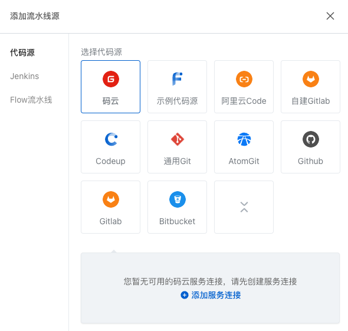Click the blue plus icon beside 添加服务连接
This screenshot has height=331, width=348.
(185, 295)
